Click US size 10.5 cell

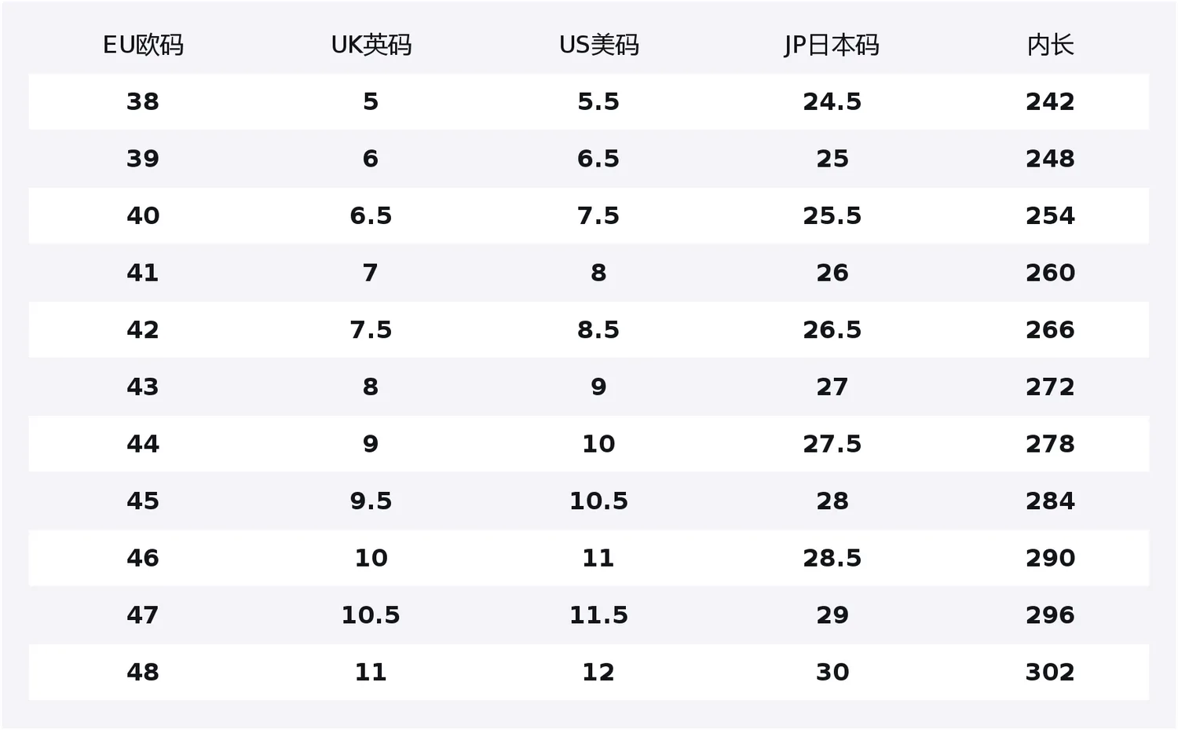598,501
